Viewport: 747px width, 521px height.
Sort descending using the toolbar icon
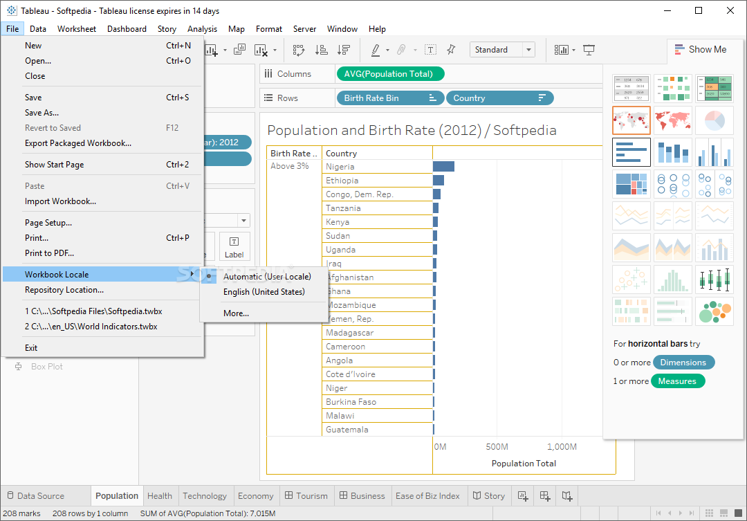[344, 50]
